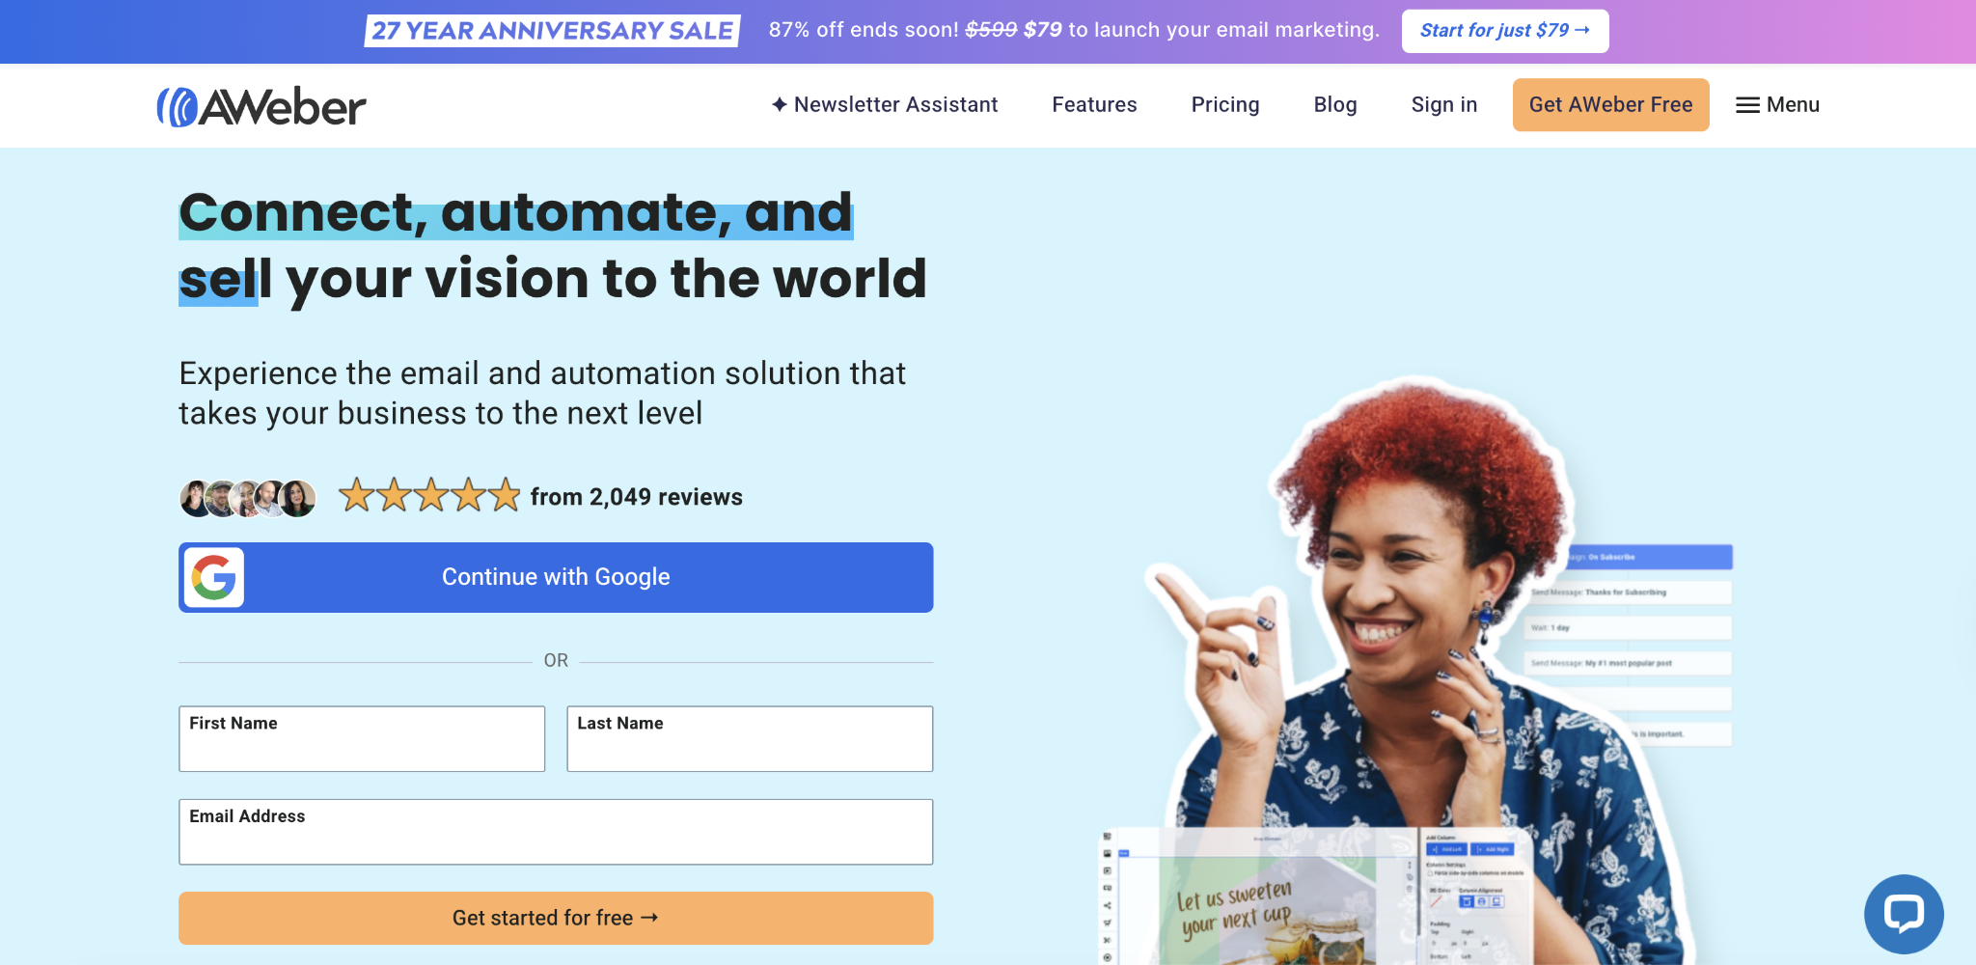Click the sparkle icon beside Newsletter Assistant

[x=779, y=104]
